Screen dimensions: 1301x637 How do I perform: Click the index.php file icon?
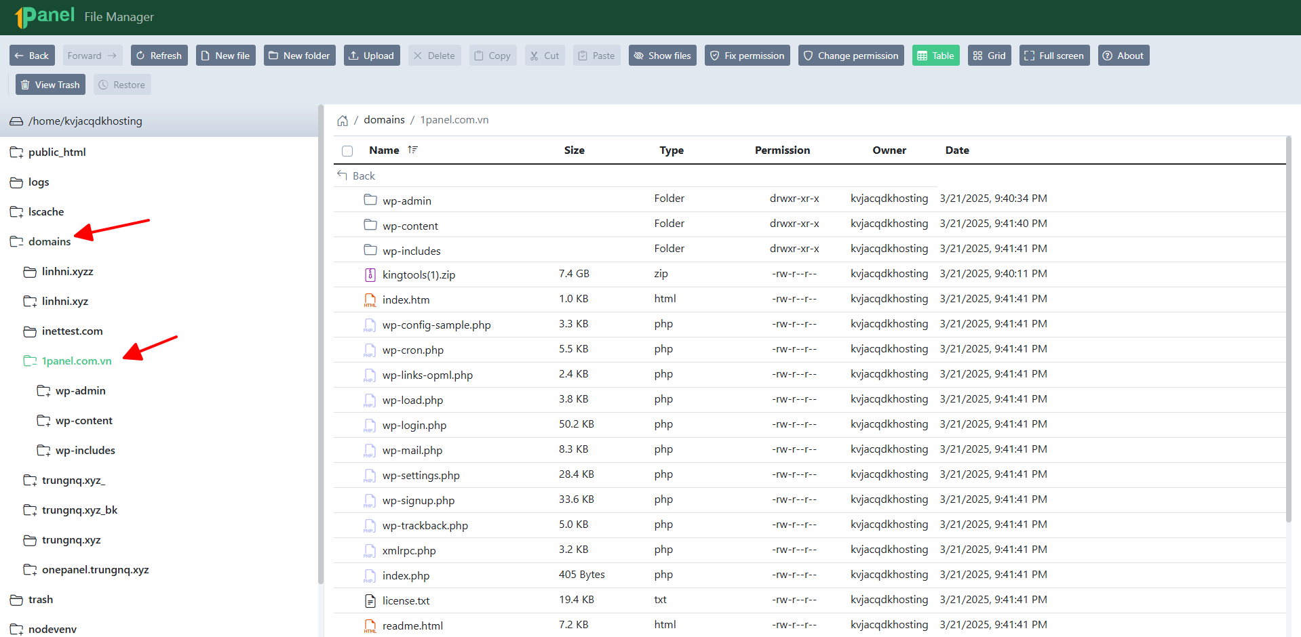tap(370, 575)
